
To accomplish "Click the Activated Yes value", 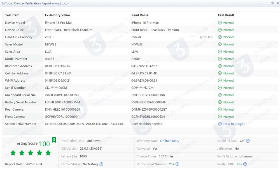I will point(155,149).
